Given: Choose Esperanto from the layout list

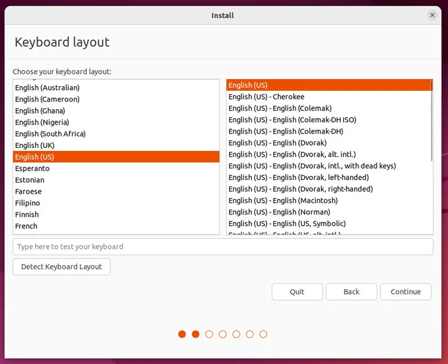Looking at the screenshot, I should pyautogui.click(x=116, y=168).
